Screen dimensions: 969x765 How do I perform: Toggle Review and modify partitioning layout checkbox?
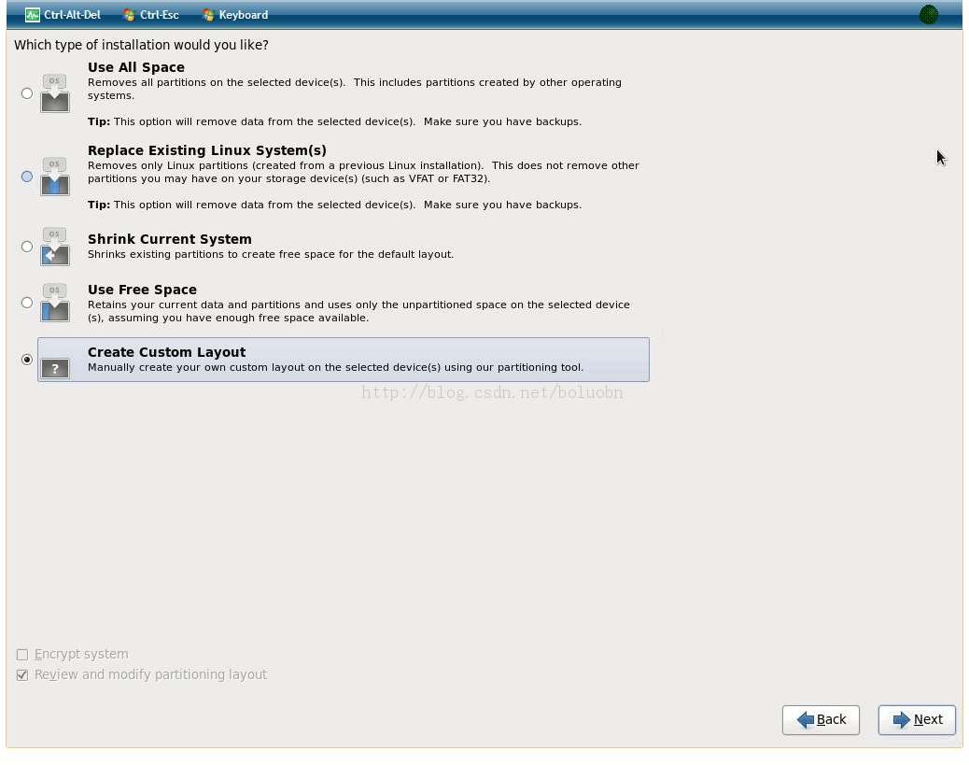(22, 674)
